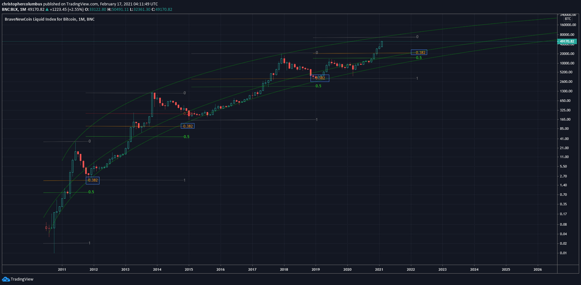Screen dimensions: 581x285
Task: Click the green up-arrow beside +1223.45
Action: (x=47, y=10)
